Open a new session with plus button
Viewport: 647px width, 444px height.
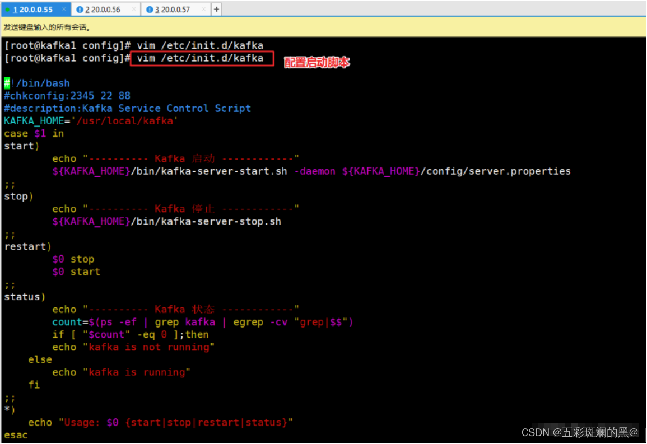coord(216,9)
